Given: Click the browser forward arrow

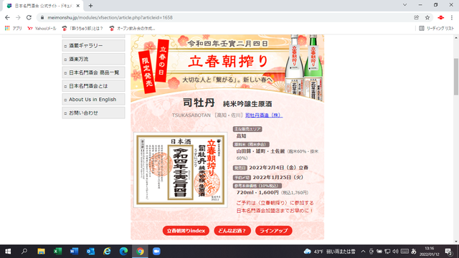Looking at the screenshot, I should [18, 17].
